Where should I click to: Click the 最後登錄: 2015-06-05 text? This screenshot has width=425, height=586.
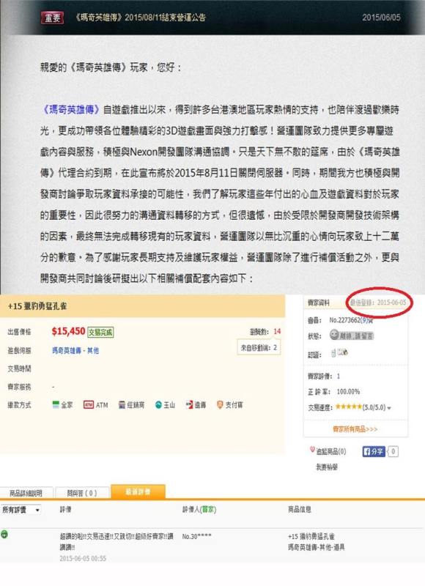377,303
